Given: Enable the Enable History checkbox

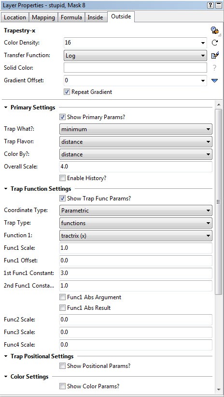Looking at the screenshot, I should coord(62,178).
